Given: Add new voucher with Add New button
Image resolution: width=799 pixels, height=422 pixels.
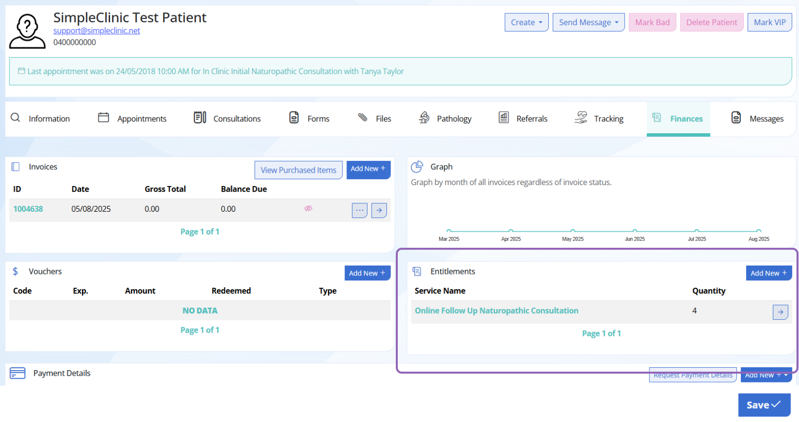Looking at the screenshot, I should coord(368,273).
